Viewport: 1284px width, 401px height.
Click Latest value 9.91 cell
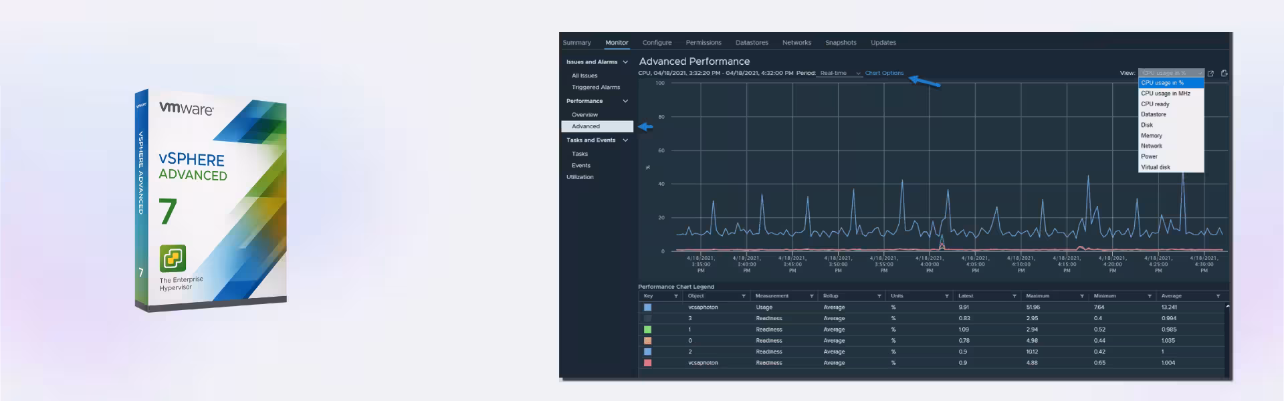pos(964,307)
